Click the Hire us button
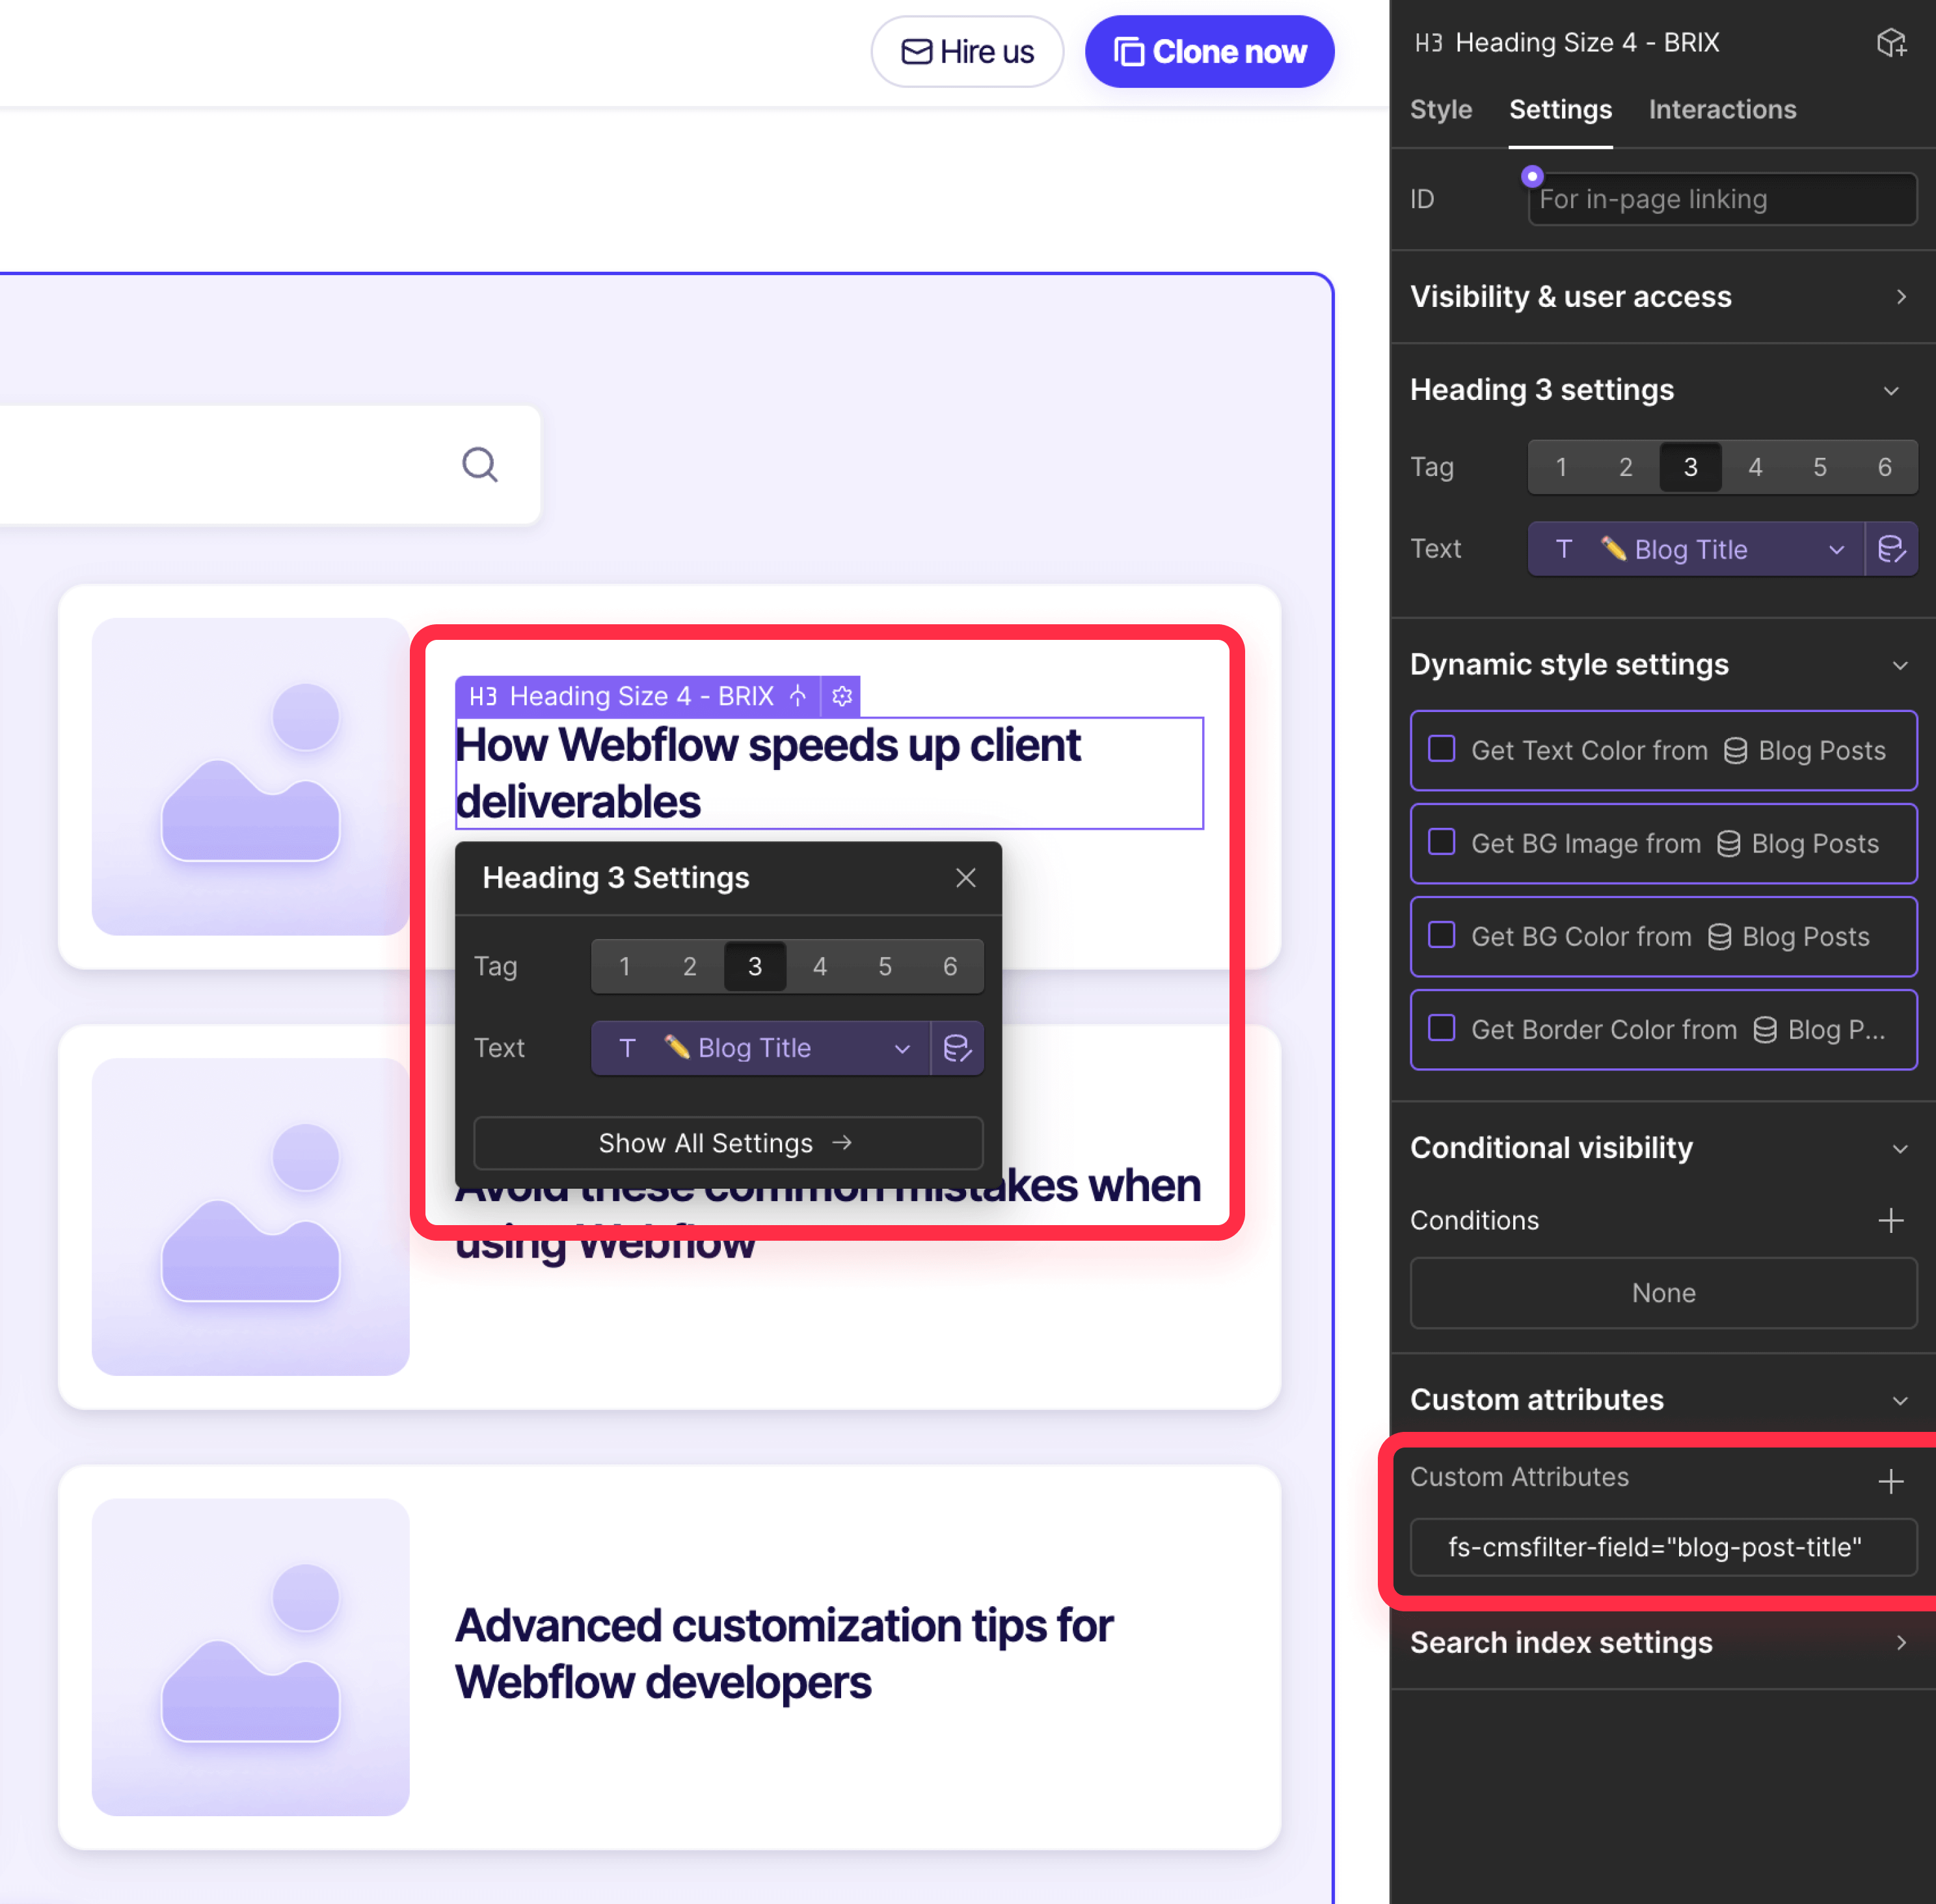Screen dimensions: 1936x1904 967,52
